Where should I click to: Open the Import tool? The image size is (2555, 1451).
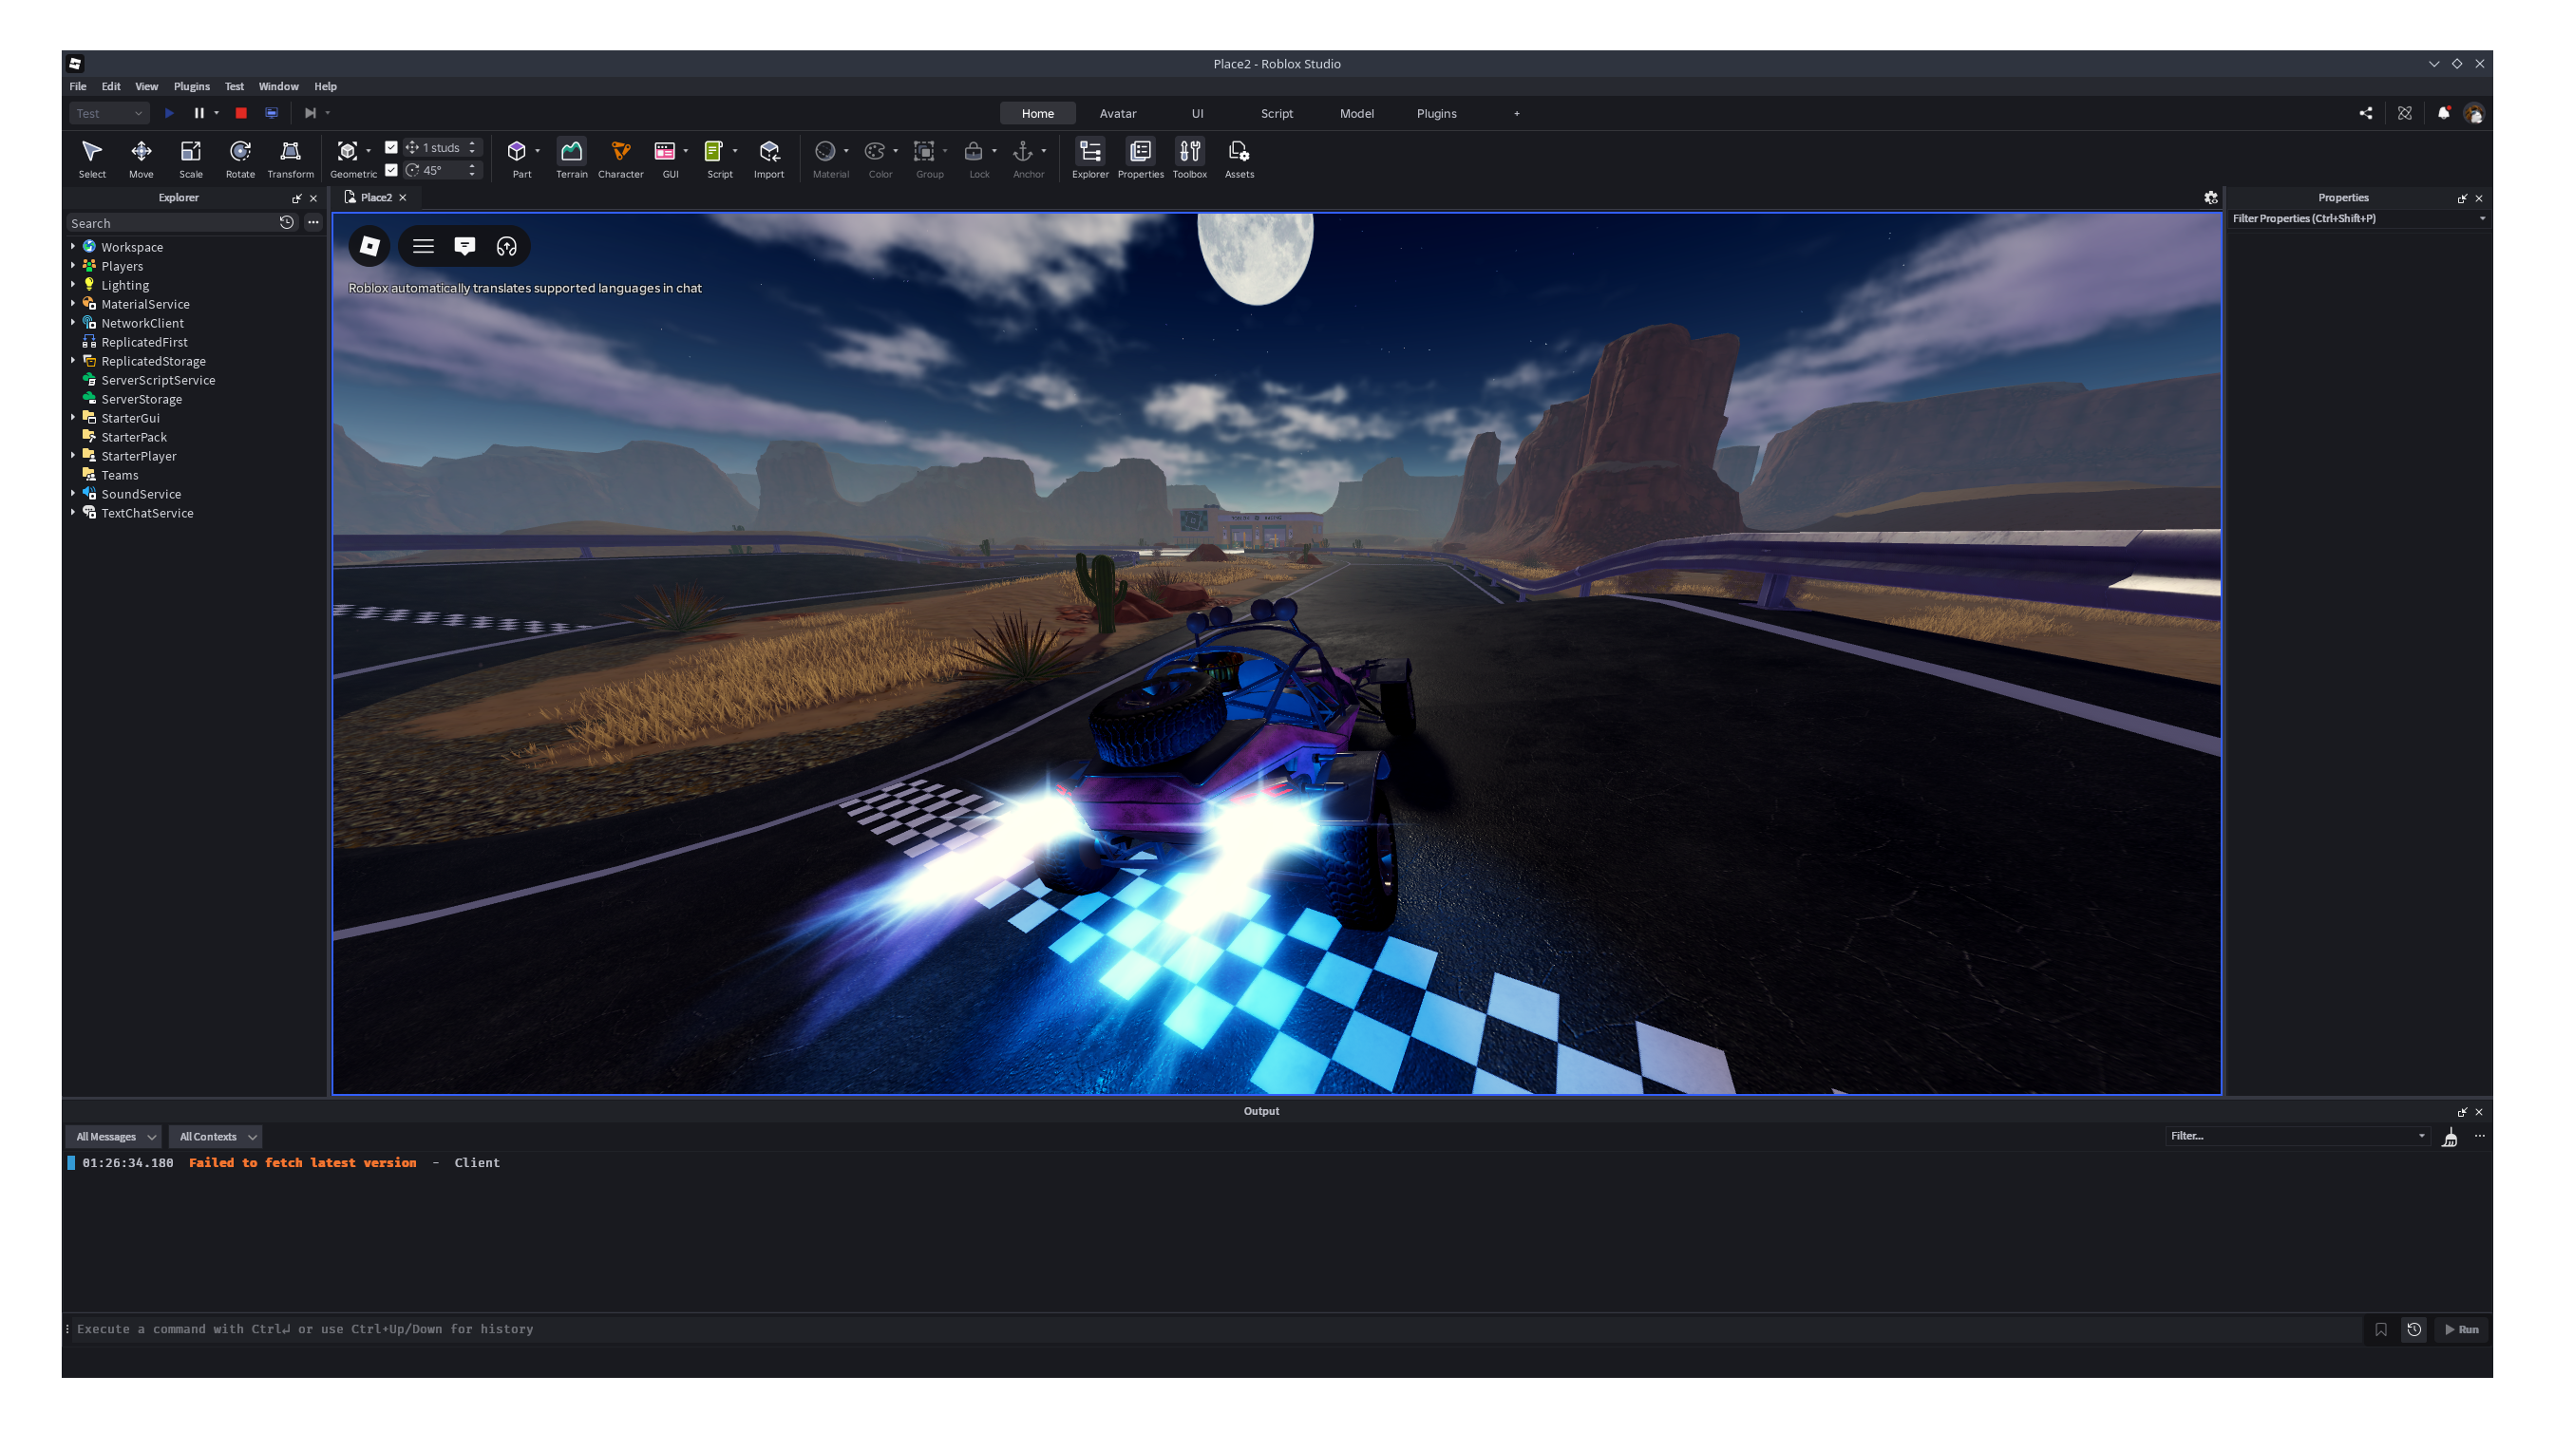tap(768, 159)
